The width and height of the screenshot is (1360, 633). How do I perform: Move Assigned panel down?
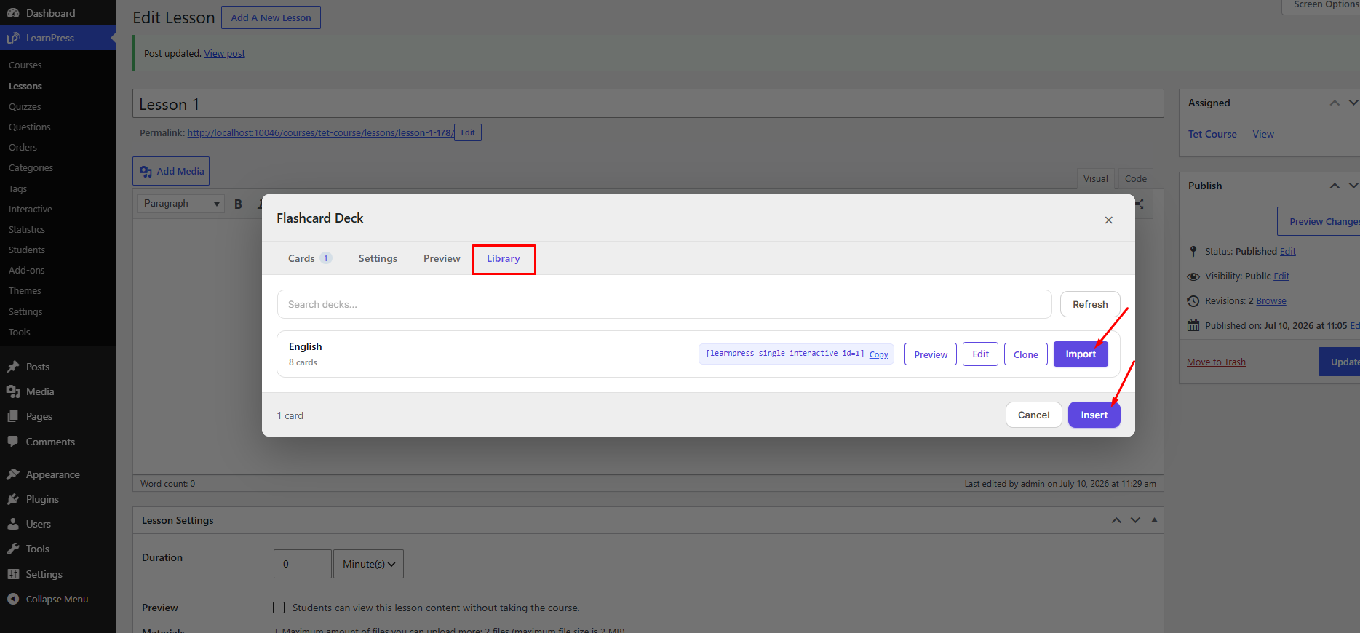[1353, 103]
